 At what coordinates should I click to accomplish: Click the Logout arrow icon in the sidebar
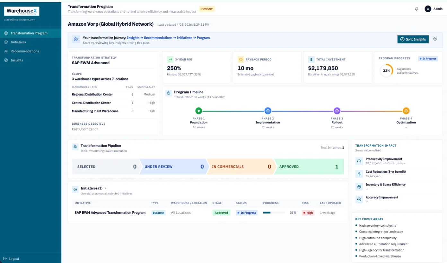point(5,258)
